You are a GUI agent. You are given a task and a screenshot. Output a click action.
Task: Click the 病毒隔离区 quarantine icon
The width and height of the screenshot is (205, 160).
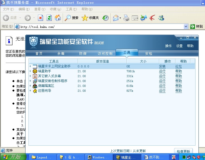(35, 86)
